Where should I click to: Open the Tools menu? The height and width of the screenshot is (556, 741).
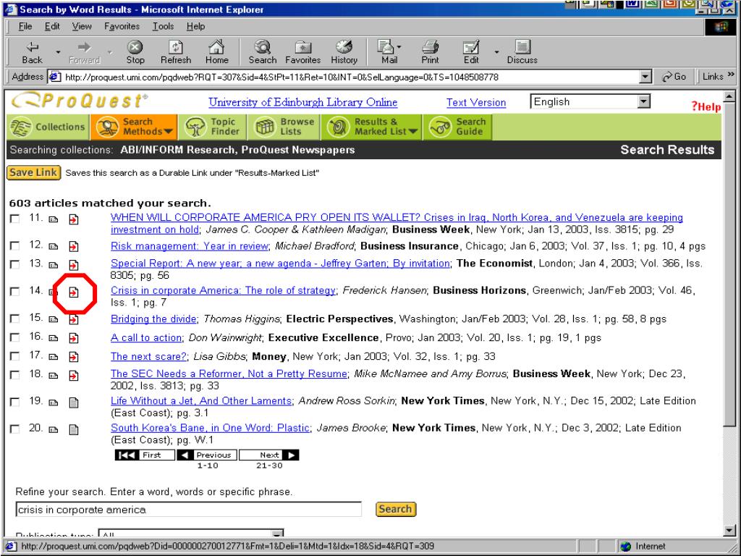click(163, 27)
